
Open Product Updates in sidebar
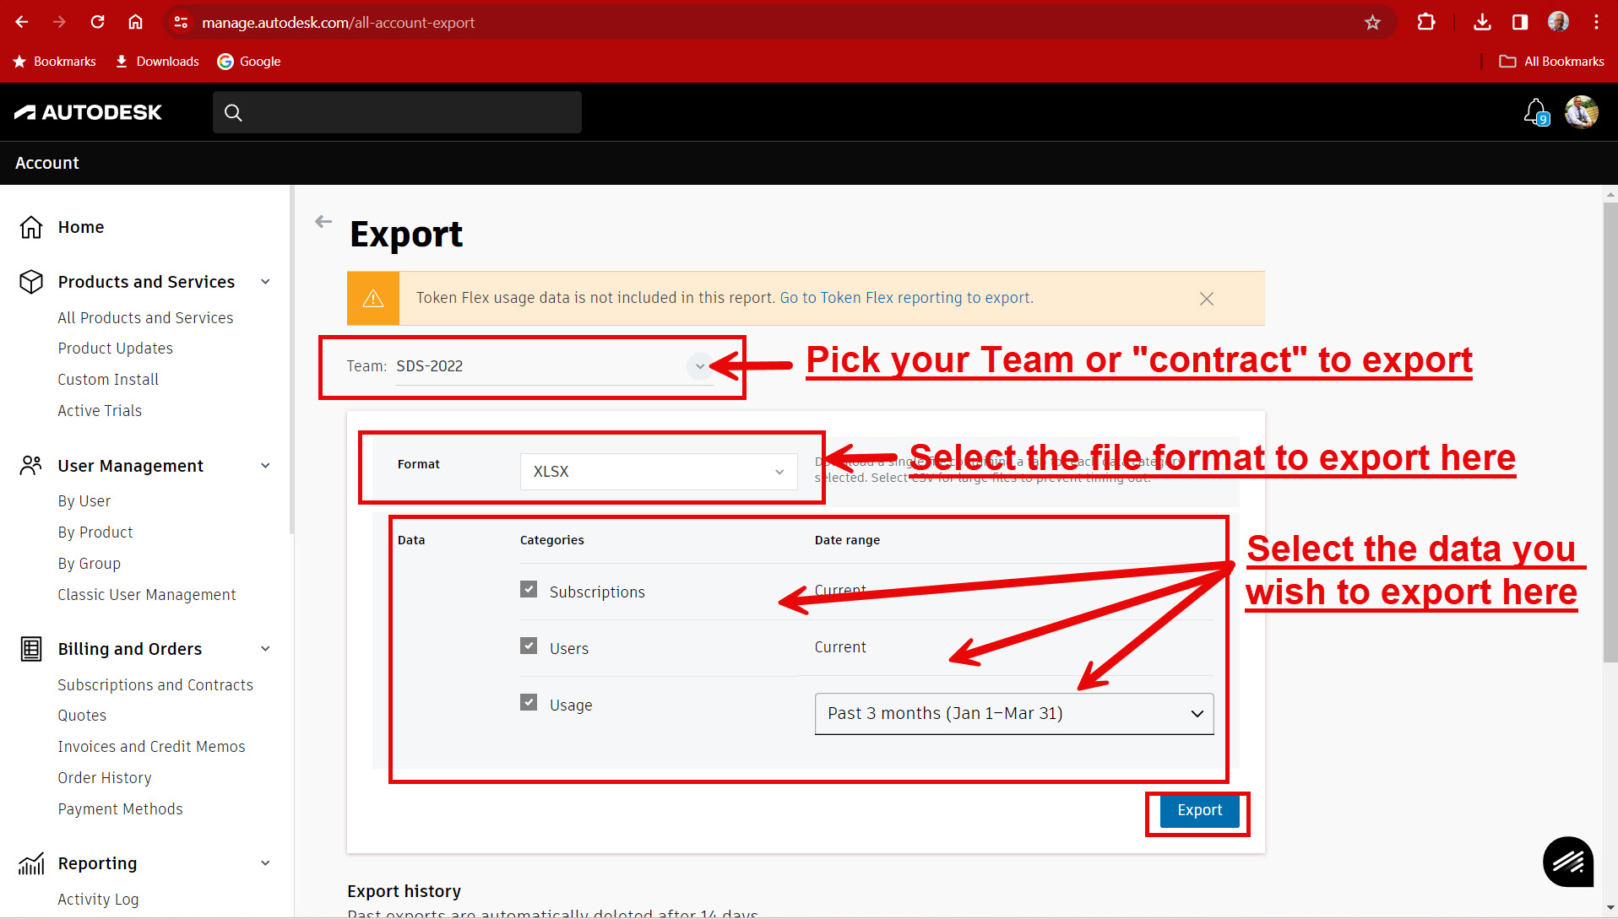[x=115, y=349]
